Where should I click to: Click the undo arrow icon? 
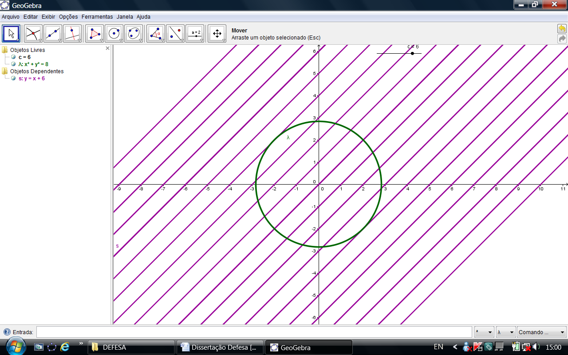click(562, 29)
